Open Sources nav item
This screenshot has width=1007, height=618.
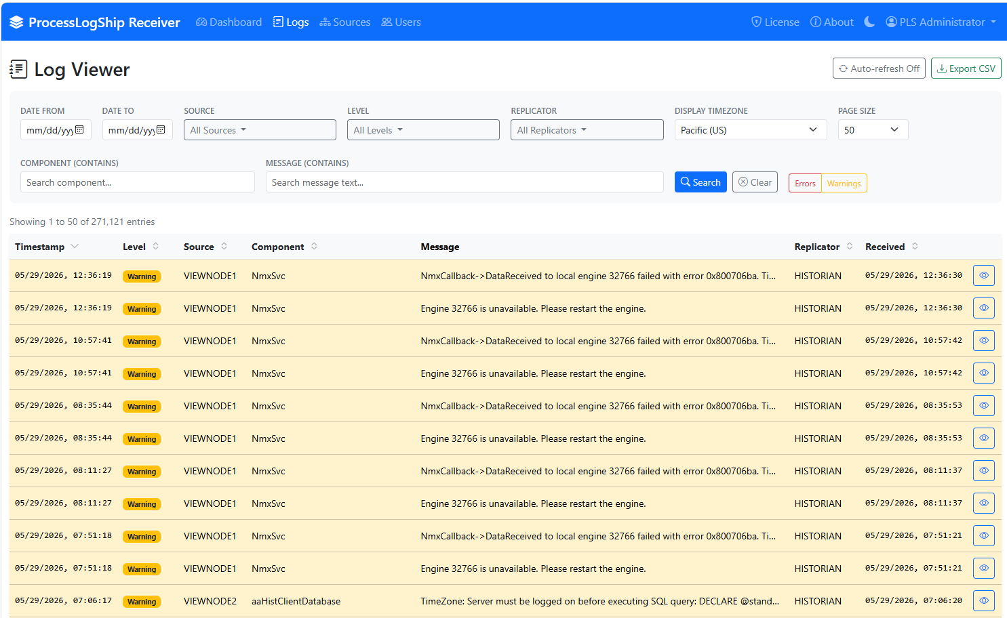[345, 22]
